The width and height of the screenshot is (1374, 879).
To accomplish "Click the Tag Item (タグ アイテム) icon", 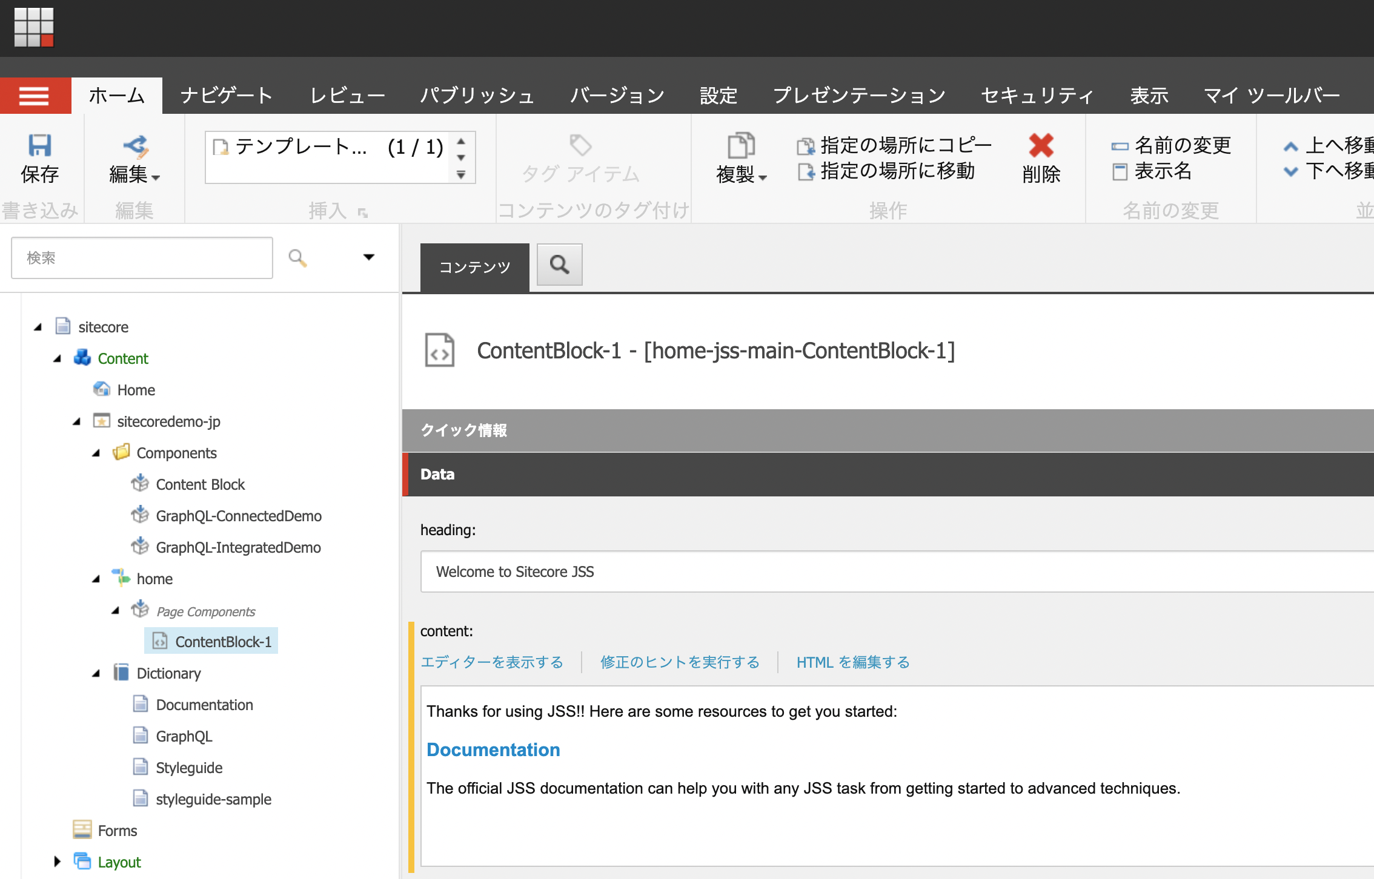I will pos(580,145).
